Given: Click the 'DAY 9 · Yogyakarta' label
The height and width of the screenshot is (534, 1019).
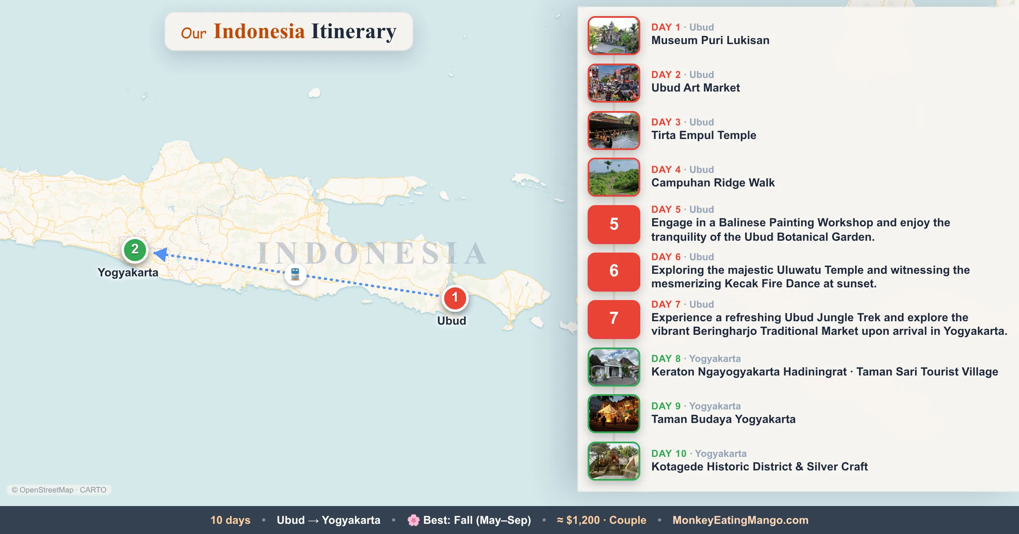Looking at the screenshot, I should (x=696, y=406).
